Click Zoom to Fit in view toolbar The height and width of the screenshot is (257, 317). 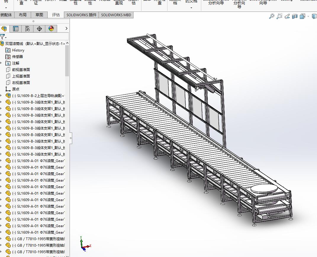(271, 16)
